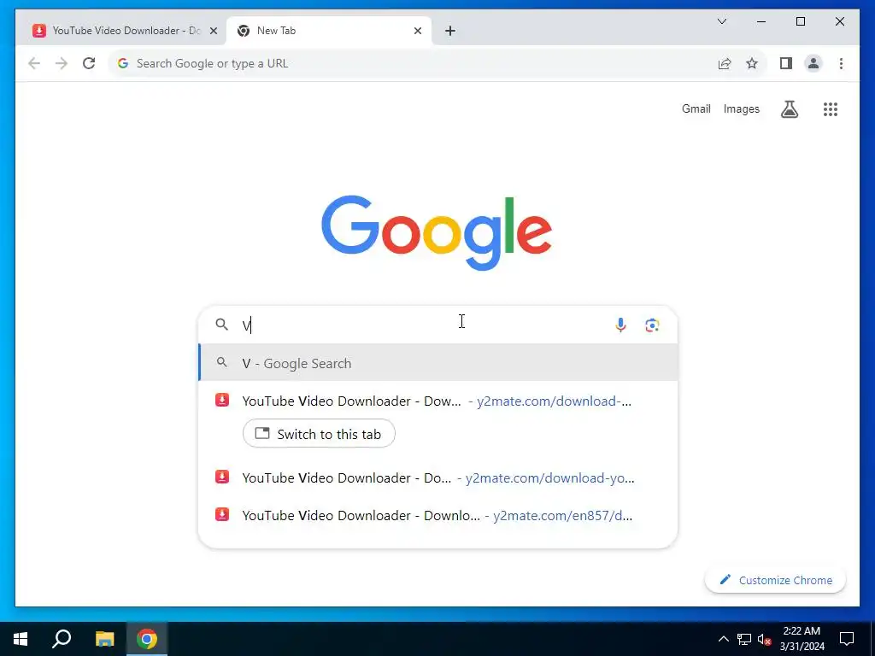
Task: Open the network status tray icon
Action: pos(744,639)
